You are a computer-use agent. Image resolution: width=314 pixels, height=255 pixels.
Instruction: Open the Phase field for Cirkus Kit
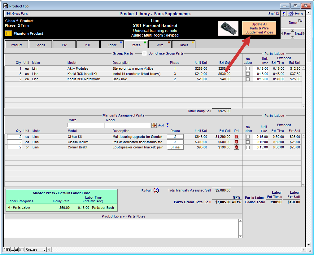[175, 137]
